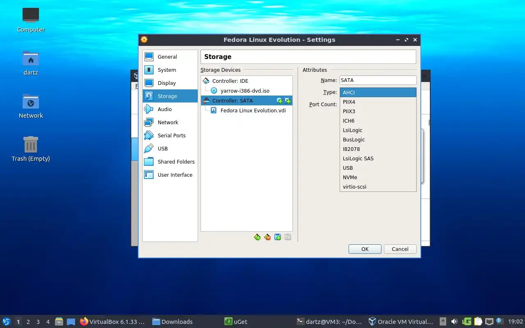
Task: Switch to dartz@VM3 terminal window
Action: click(329, 322)
